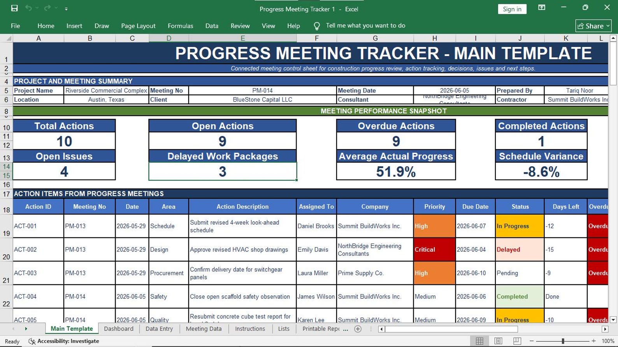
Task: Select the Average Actual Progress 51.9% cell
Action: click(x=396, y=171)
